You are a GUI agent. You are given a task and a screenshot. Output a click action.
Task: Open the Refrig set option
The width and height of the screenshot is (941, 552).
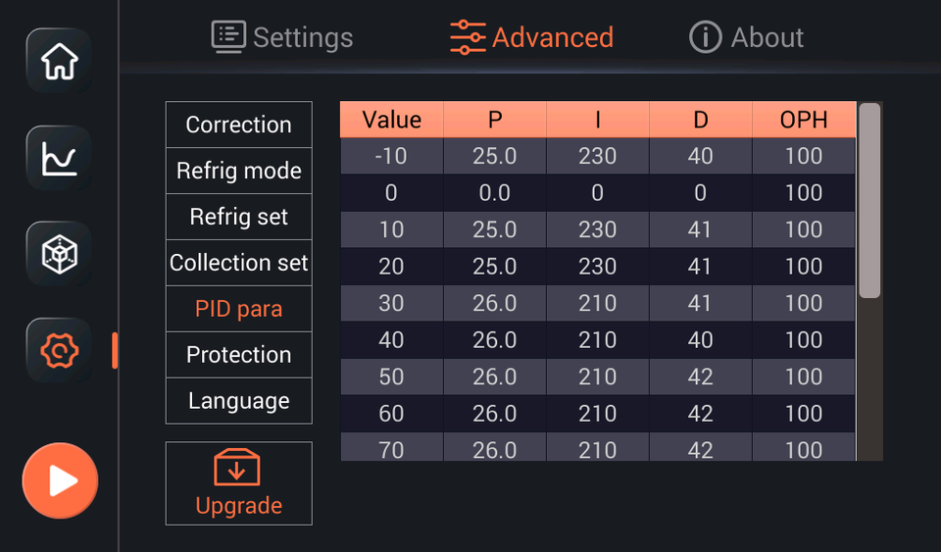tap(238, 217)
